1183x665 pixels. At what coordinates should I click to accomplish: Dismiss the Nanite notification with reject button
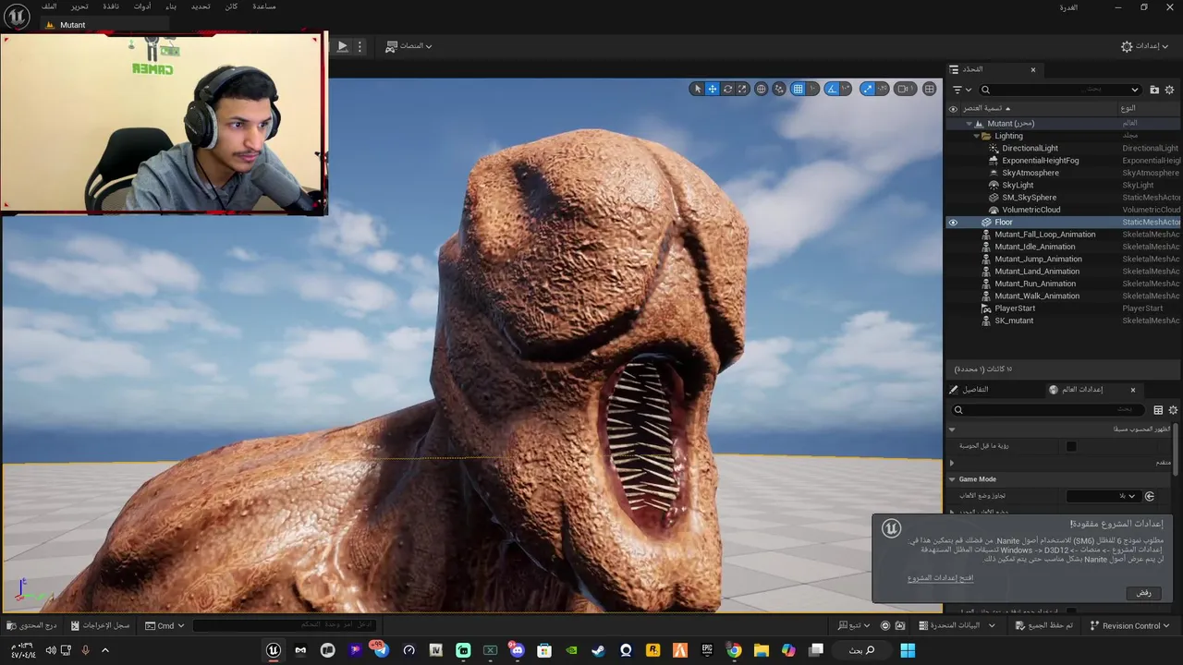coord(1144,593)
